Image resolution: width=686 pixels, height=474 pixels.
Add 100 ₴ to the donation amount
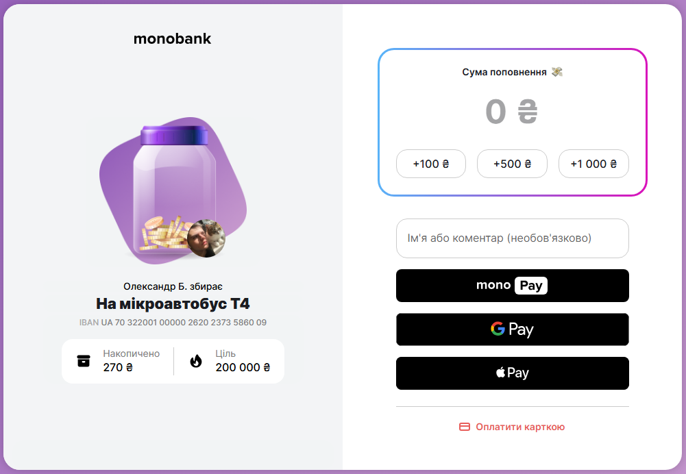[x=430, y=164]
